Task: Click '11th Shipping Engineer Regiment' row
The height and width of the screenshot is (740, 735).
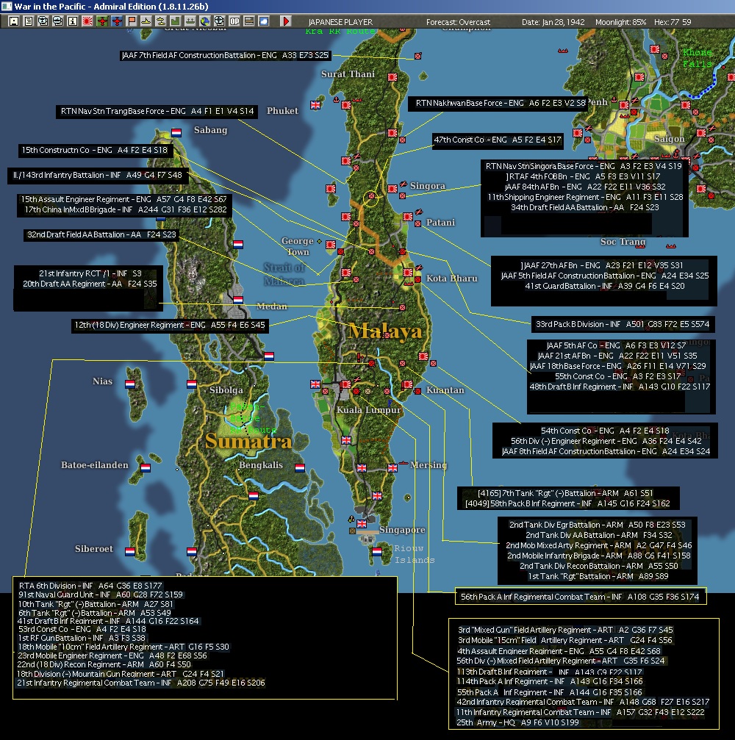Action: (585, 197)
